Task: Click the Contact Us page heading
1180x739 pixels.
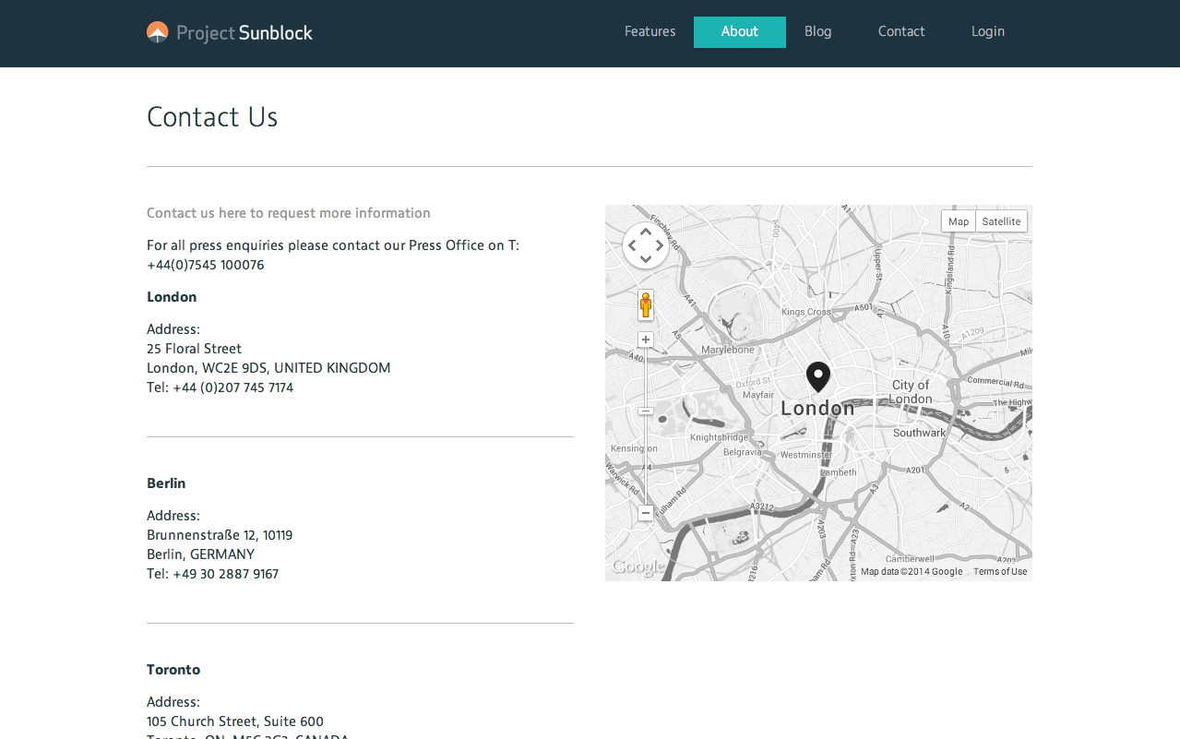Action: tap(212, 117)
